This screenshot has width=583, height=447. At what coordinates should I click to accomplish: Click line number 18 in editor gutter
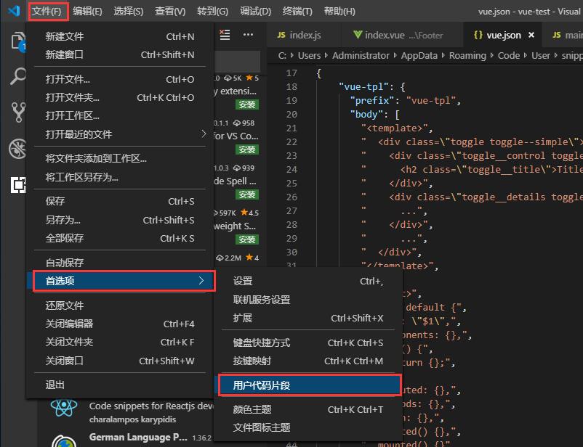[291, 87]
